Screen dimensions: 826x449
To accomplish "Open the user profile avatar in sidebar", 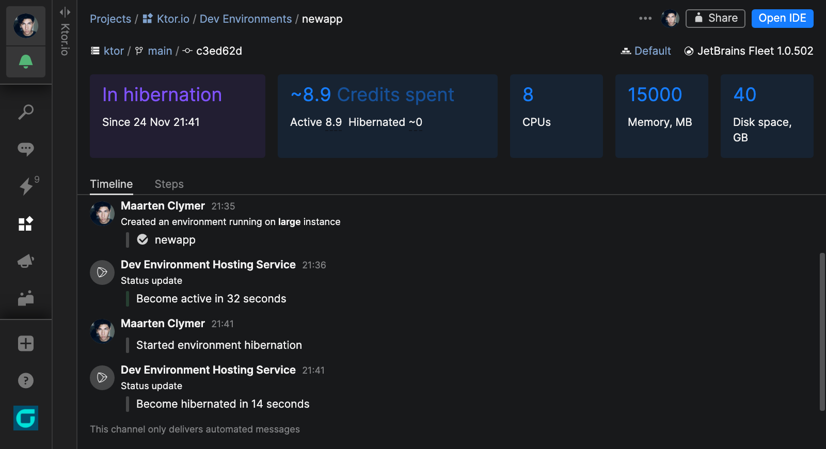I will (26, 26).
